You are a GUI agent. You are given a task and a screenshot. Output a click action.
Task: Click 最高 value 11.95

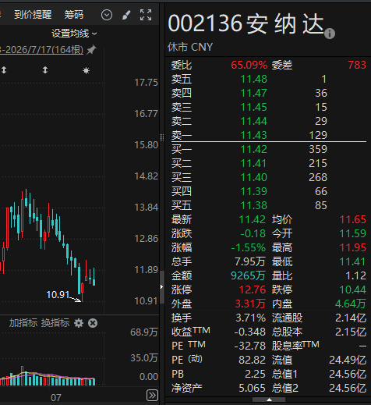click(x=353, y=247)
